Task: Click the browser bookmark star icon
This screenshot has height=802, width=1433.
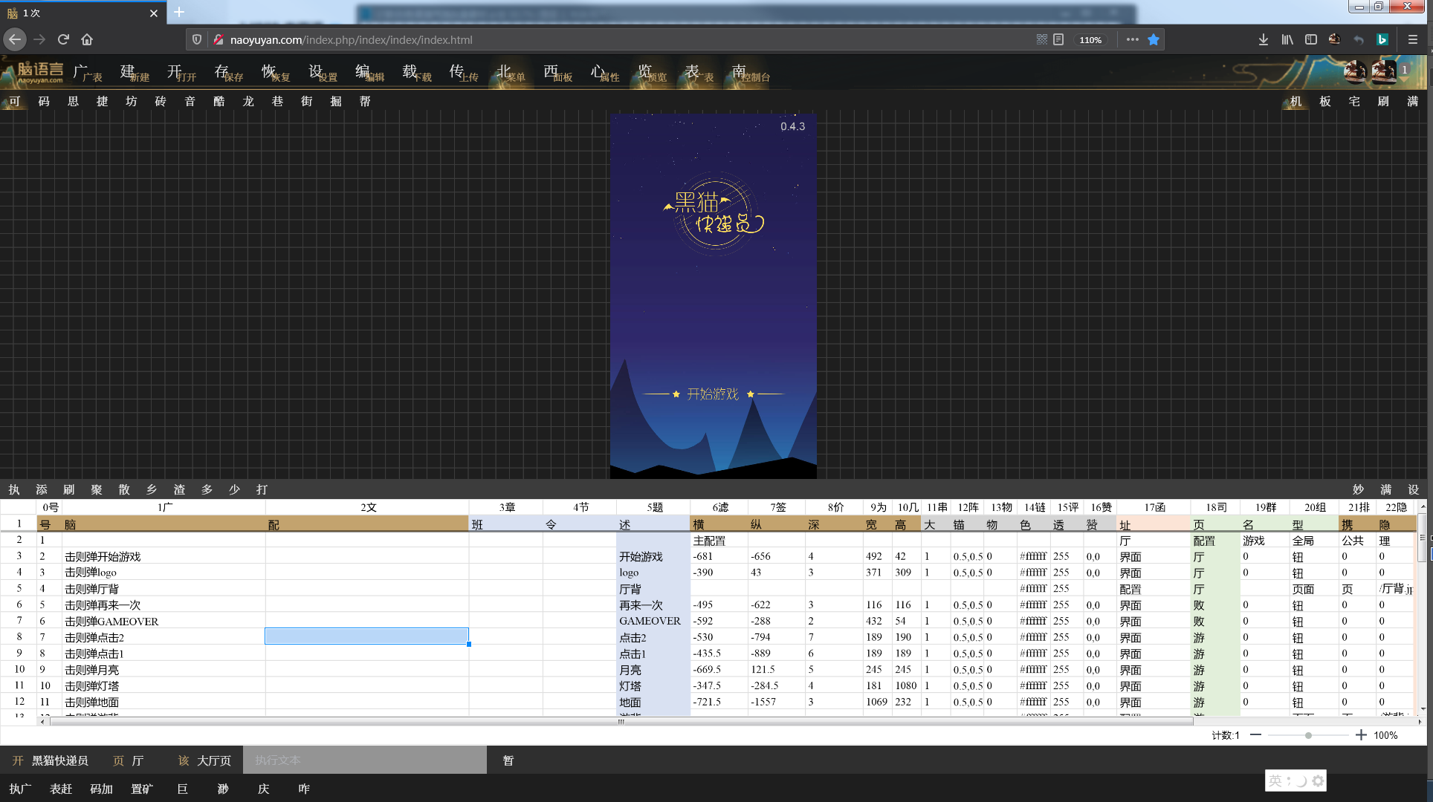Action: (1154, 40)
